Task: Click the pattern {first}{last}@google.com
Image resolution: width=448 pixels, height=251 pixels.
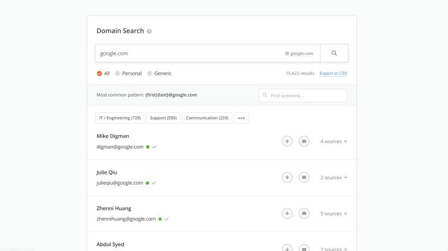Action: point(171,95)
